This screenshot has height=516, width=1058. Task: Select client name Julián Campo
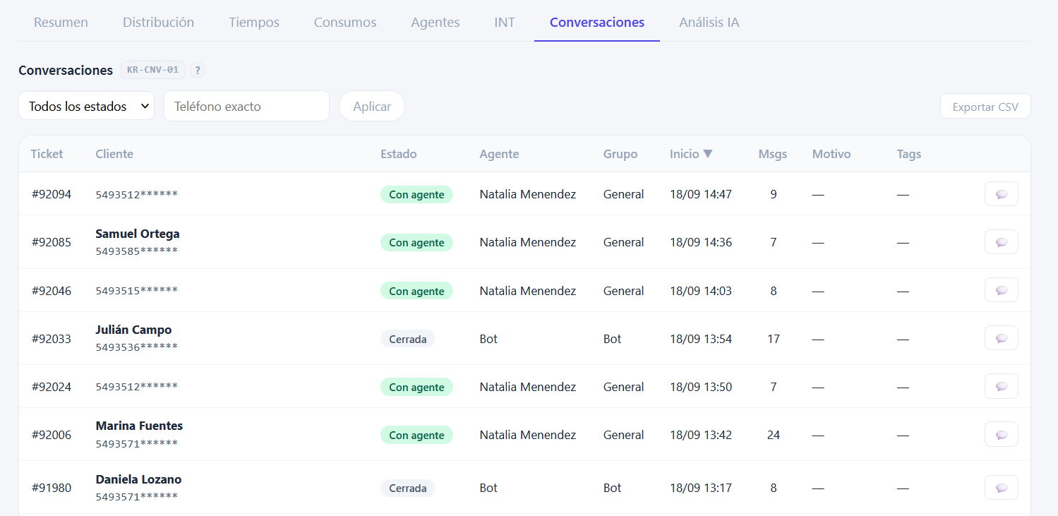tap(133, 330)
